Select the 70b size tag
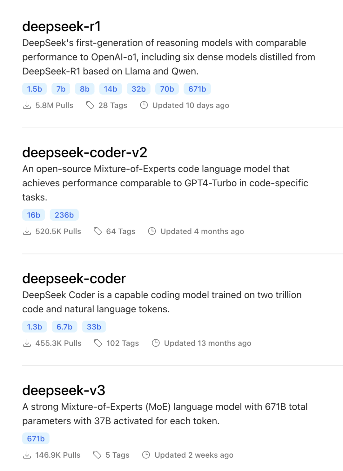 167,89
